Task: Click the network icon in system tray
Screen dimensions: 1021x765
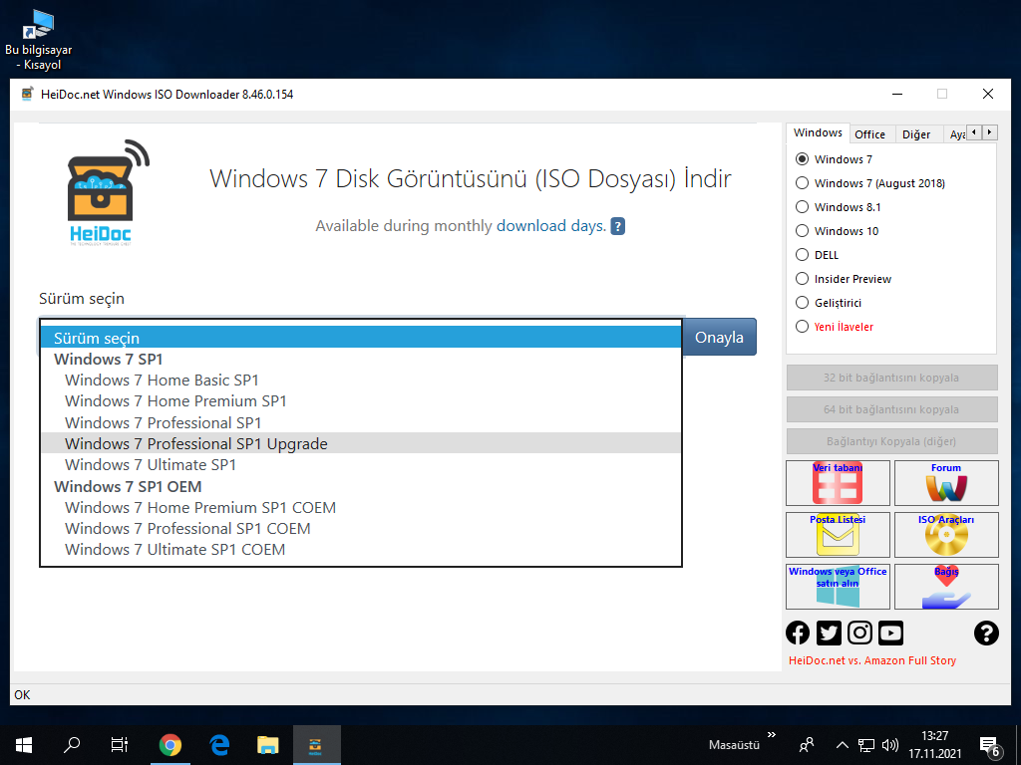Action: [x=866, y=745]
